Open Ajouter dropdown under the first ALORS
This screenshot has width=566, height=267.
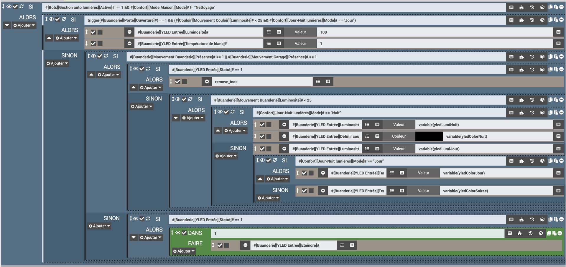pos(24,25)
